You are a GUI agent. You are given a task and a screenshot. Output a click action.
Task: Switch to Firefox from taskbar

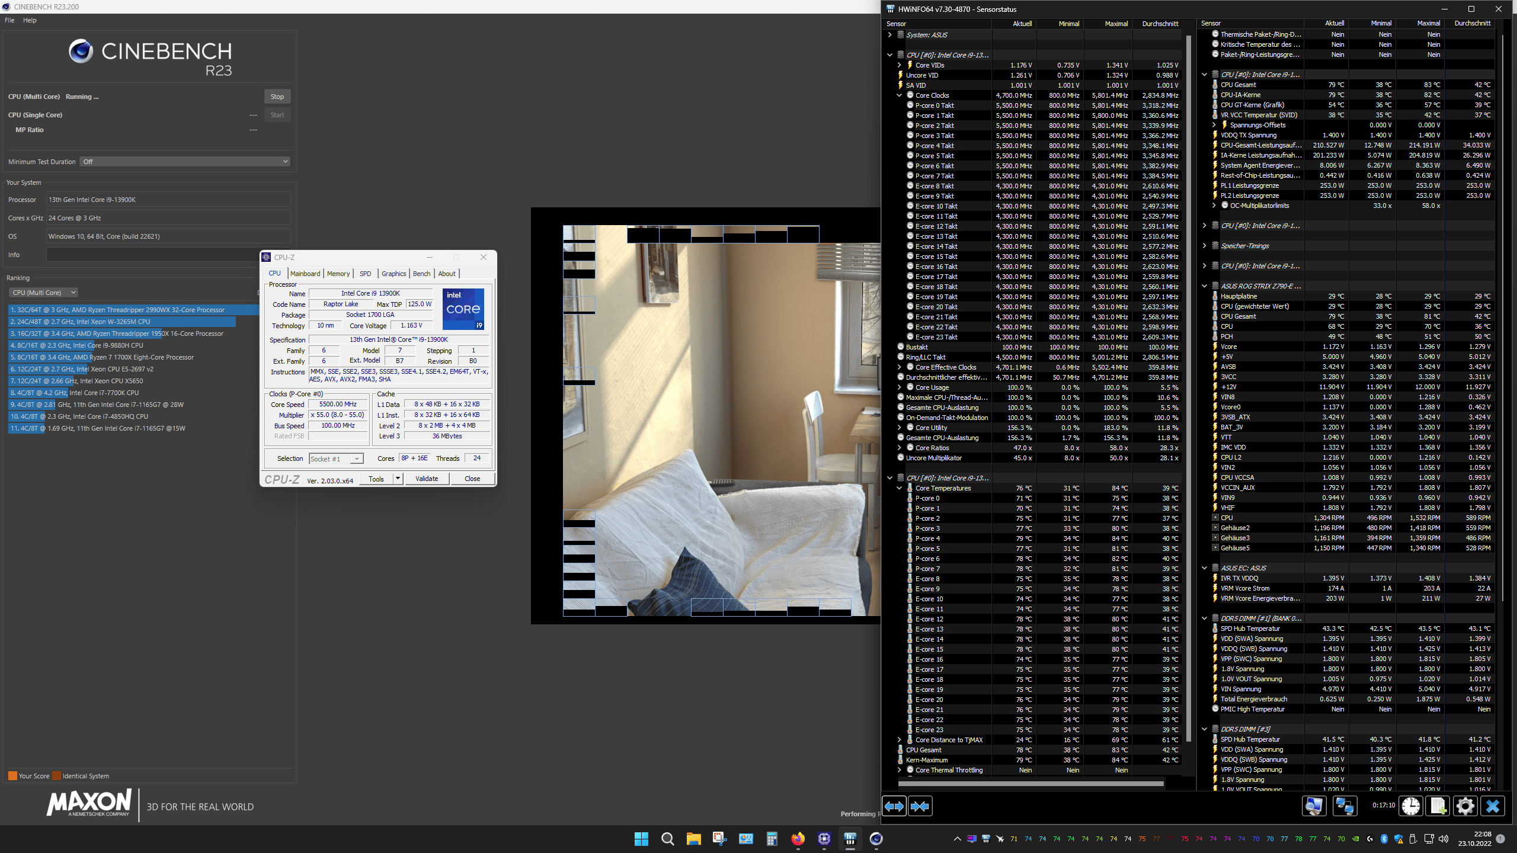[798, 839]
